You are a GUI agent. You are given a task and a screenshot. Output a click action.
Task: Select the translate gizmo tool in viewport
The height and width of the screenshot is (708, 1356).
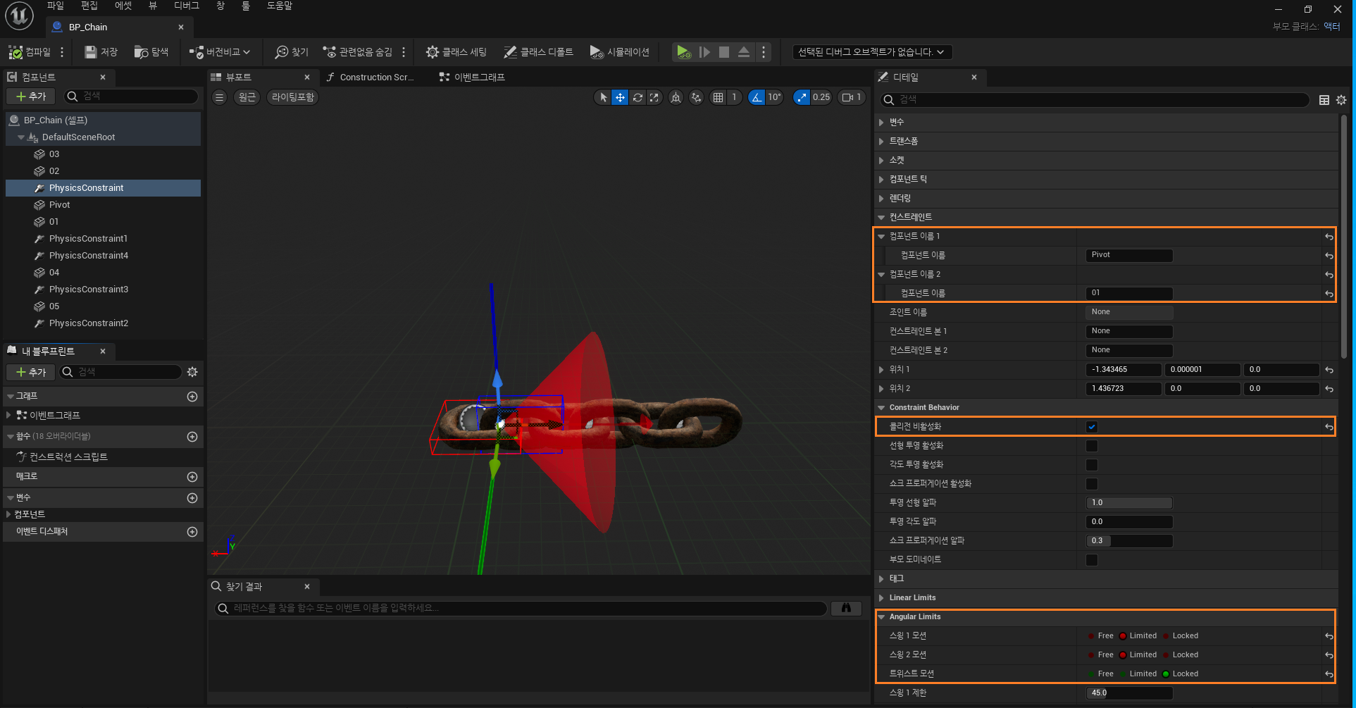[x=620, y=97]
